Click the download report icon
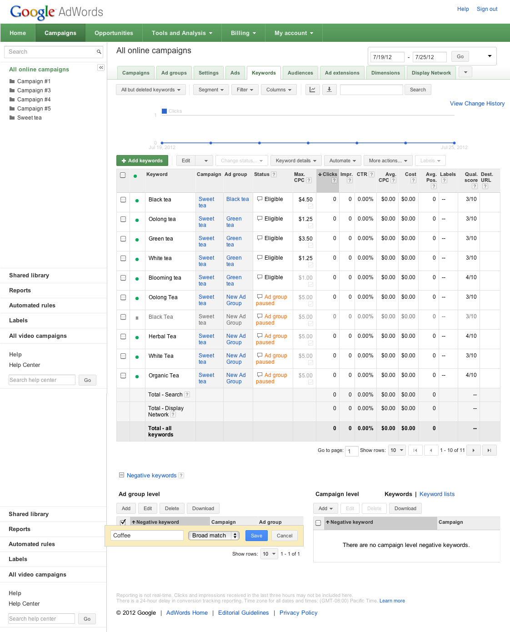Image resolution: width=510 pixels, height=632 pixels. click(x=329, y=90)
